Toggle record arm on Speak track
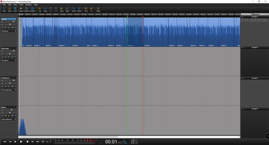The height and width of the screenshot is (145, 269). (x=3, y=27)
